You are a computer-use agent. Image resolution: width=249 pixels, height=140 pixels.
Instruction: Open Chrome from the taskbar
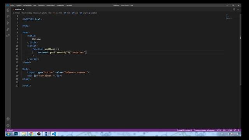click(31, 134)
